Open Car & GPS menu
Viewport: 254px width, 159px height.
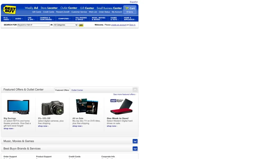pyautogui.click(x=31, y=19)
